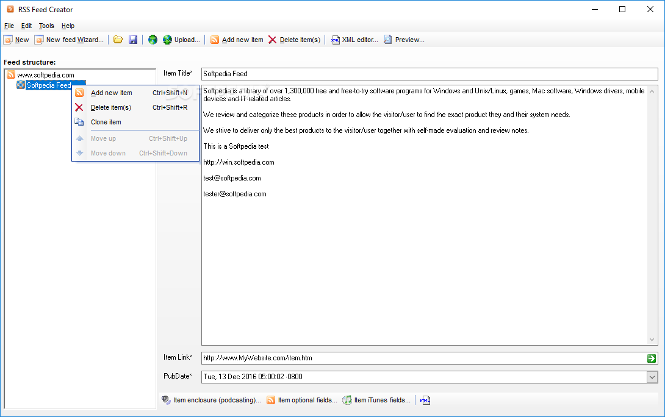Open the PubDate dropdown arrow
This screenshot has height=417, width=665.
pyautogui.click(x=652, y=377)
